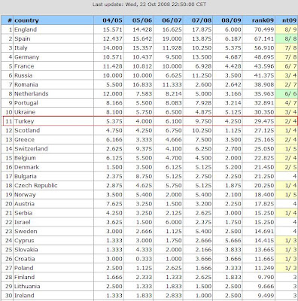298x301 pixels.
Task: Select the Greece country name
Action: click(x=24, y=140)
